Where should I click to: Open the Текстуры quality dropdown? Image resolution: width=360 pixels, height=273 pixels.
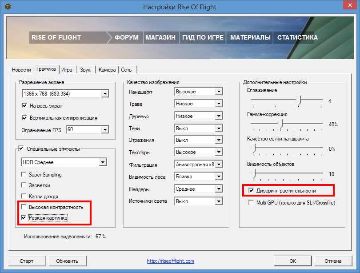tap(198, 152)
